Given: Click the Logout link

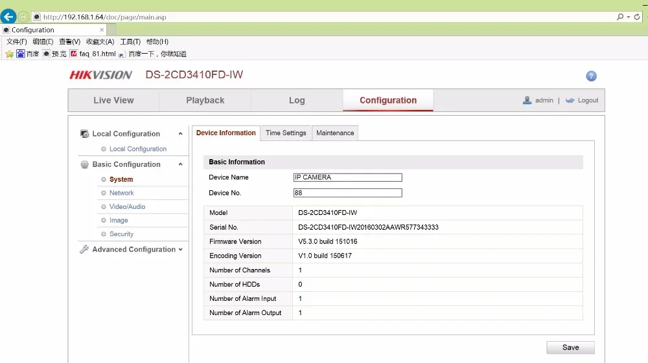Looking at the screenshot, I should pyautogui.click(x=588, y=100).
